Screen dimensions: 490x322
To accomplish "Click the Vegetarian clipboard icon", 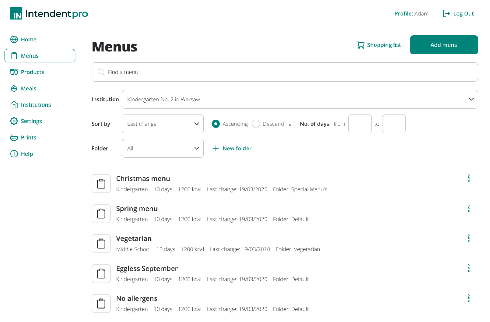I will 101,243.
